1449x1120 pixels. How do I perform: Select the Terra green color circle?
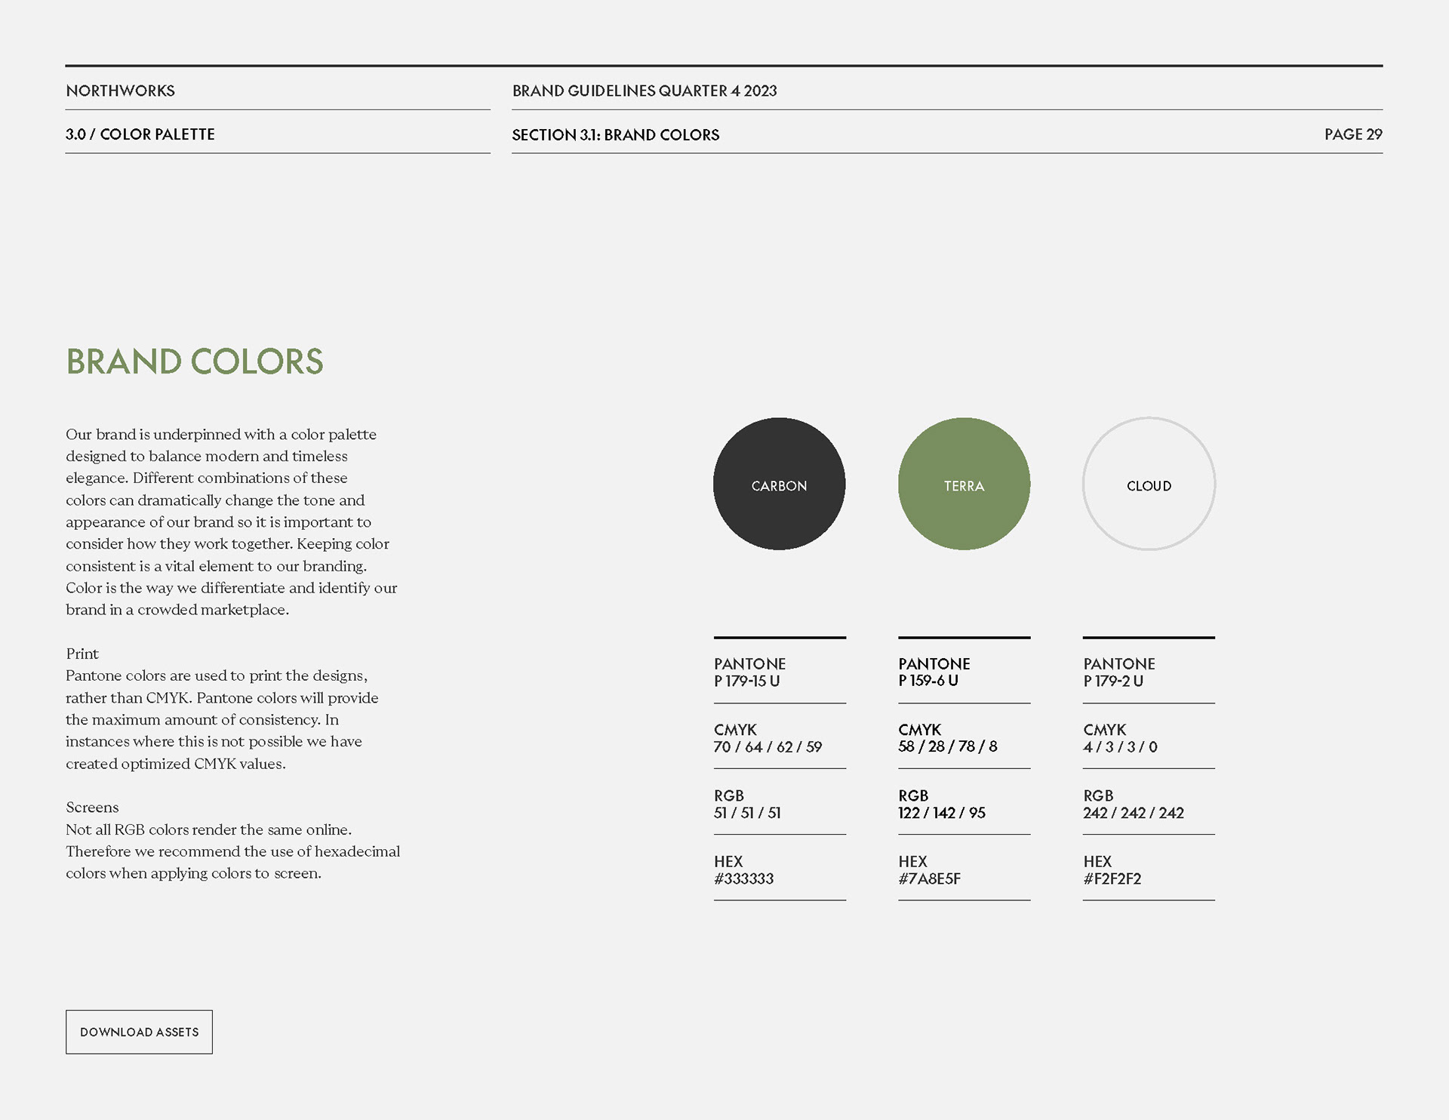[964, 484]
